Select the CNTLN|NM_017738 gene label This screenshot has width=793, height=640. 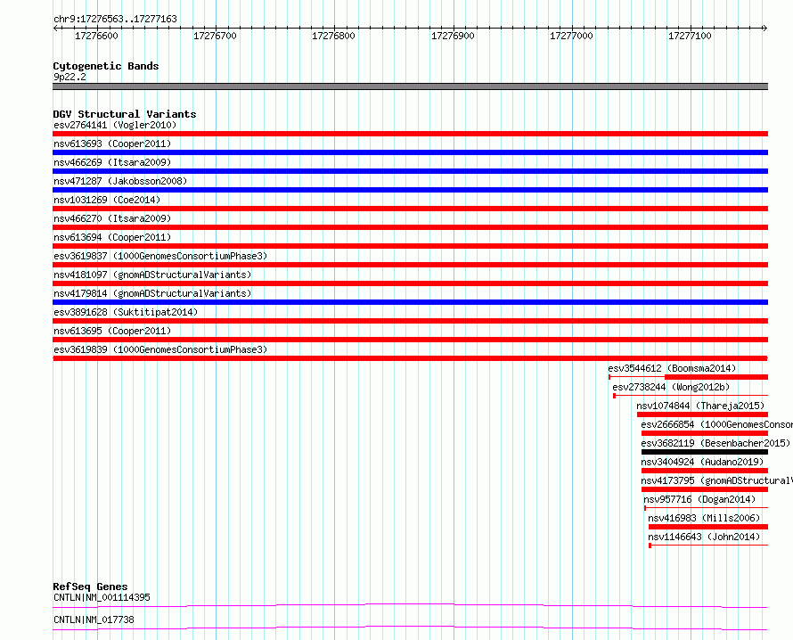coord(94,619)
